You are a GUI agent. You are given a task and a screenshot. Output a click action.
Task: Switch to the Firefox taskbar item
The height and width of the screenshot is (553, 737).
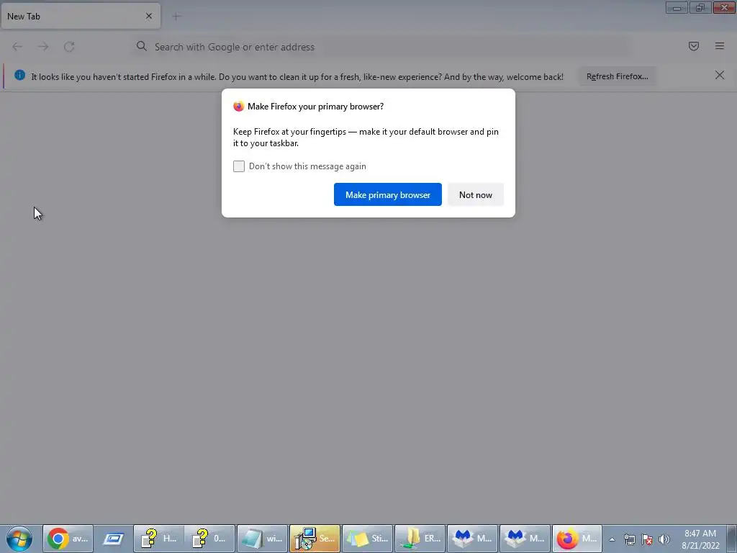[x=577, y=539]
